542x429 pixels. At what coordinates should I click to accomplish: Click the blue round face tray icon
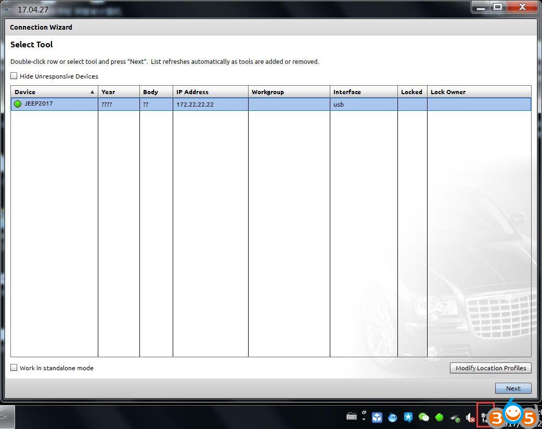coord(393,417)
